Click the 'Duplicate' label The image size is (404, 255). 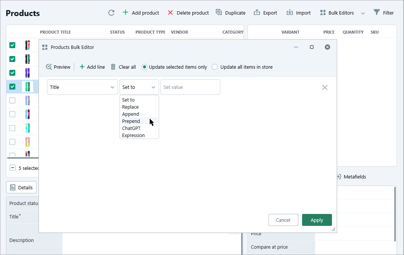235,13
